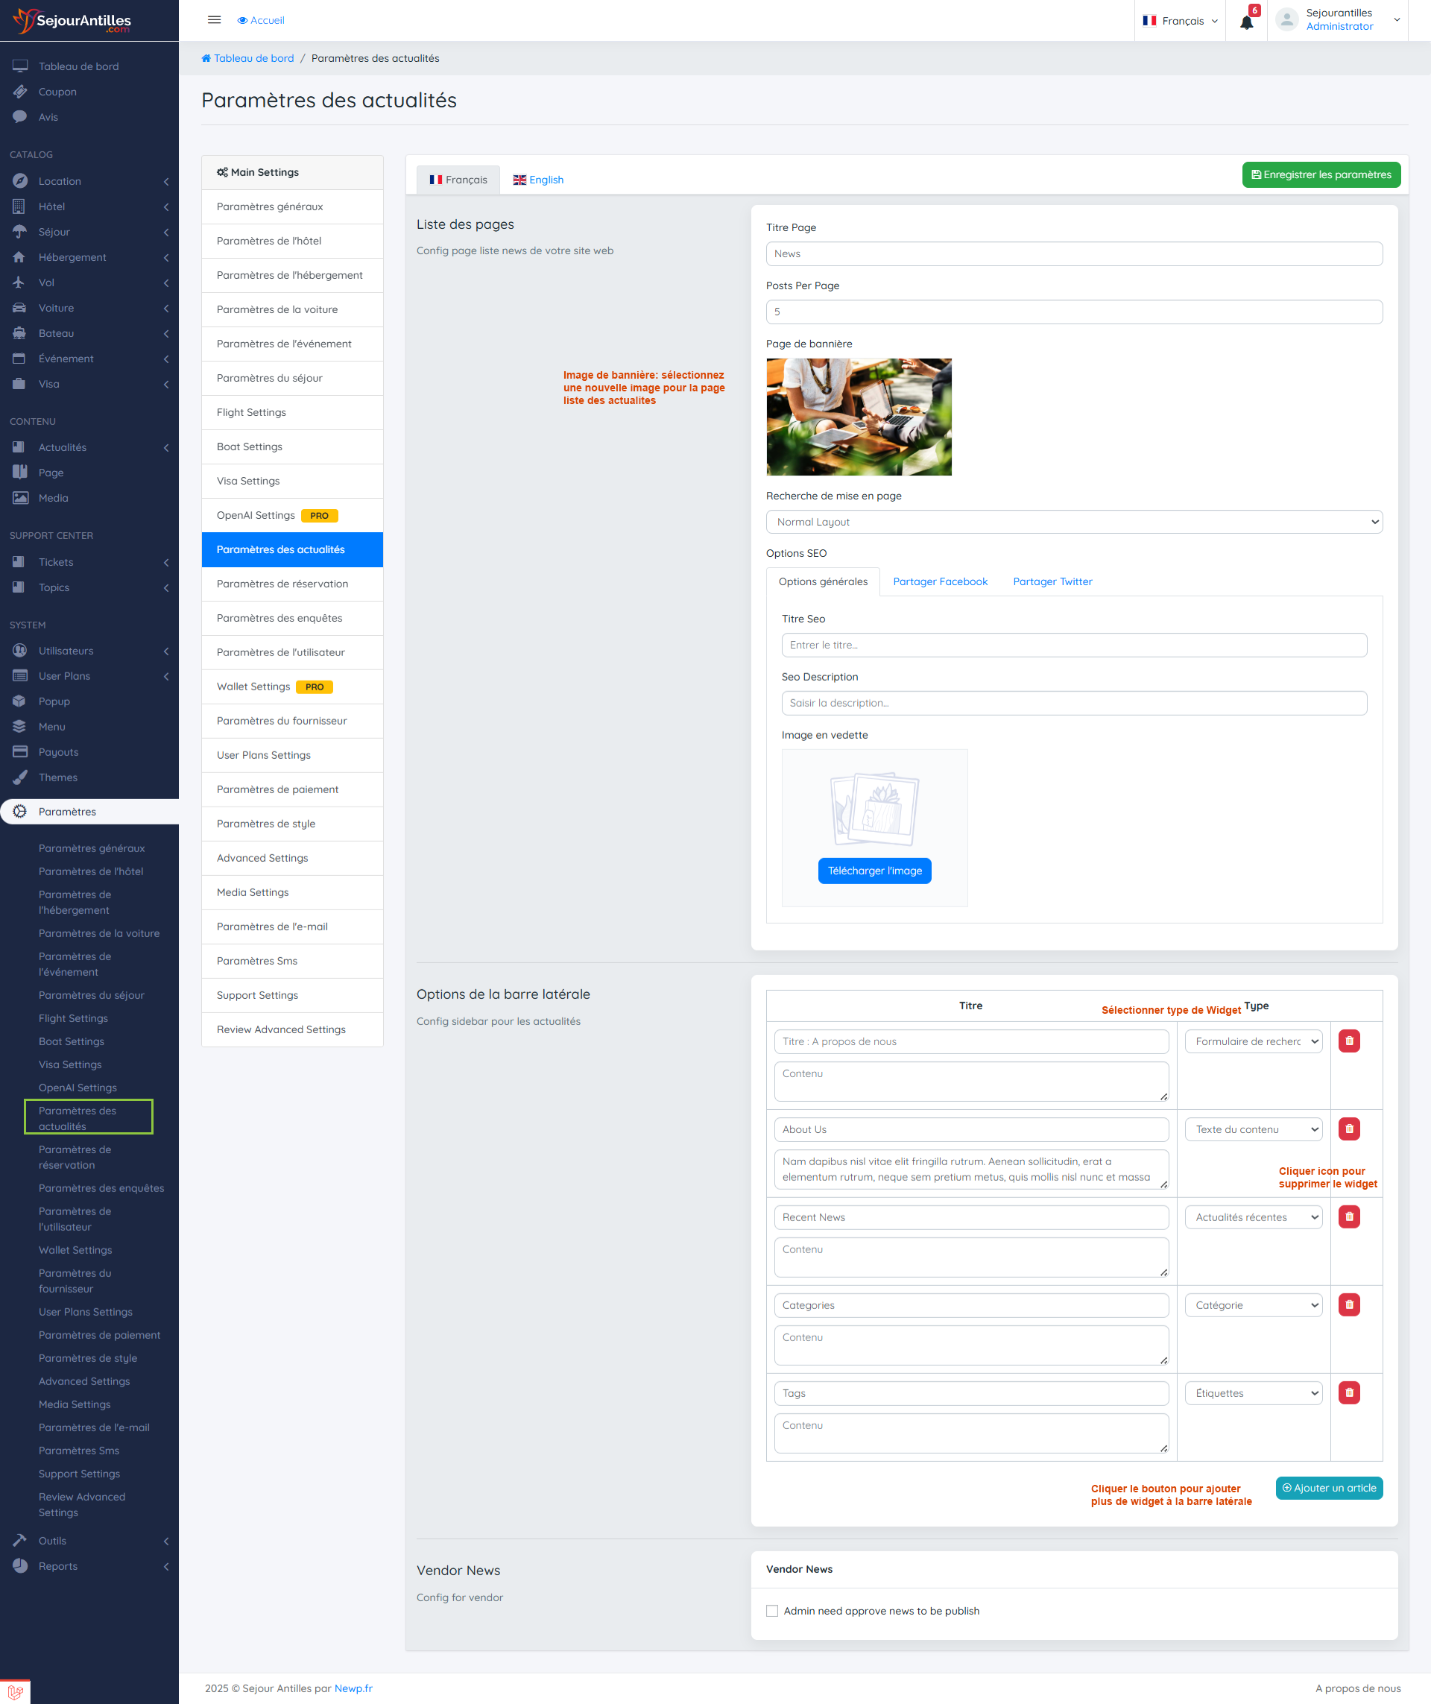Open the Normal Layout dropdown
The width and height of the screenshot is (1431, 1704).
click(1073, 522)
